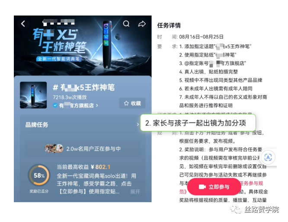Tap the blue verified badge icon
288x222 pixels.
point(55,105)
